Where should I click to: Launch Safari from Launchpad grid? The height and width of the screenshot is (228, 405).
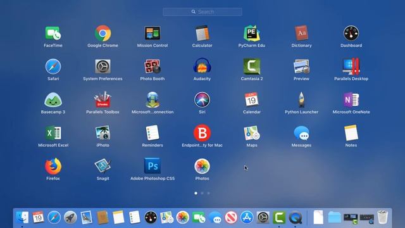[x=53, y=66]
